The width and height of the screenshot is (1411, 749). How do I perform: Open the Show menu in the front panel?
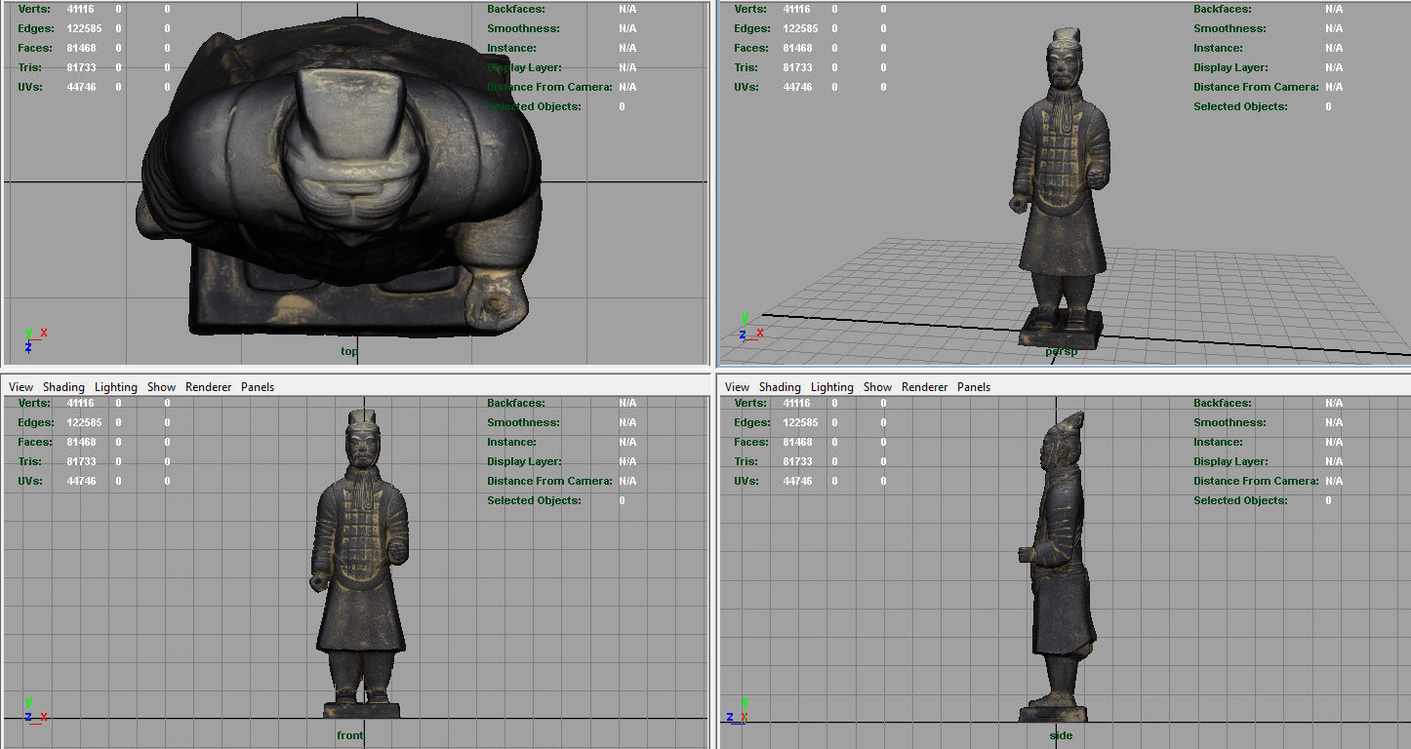[161, 387]
